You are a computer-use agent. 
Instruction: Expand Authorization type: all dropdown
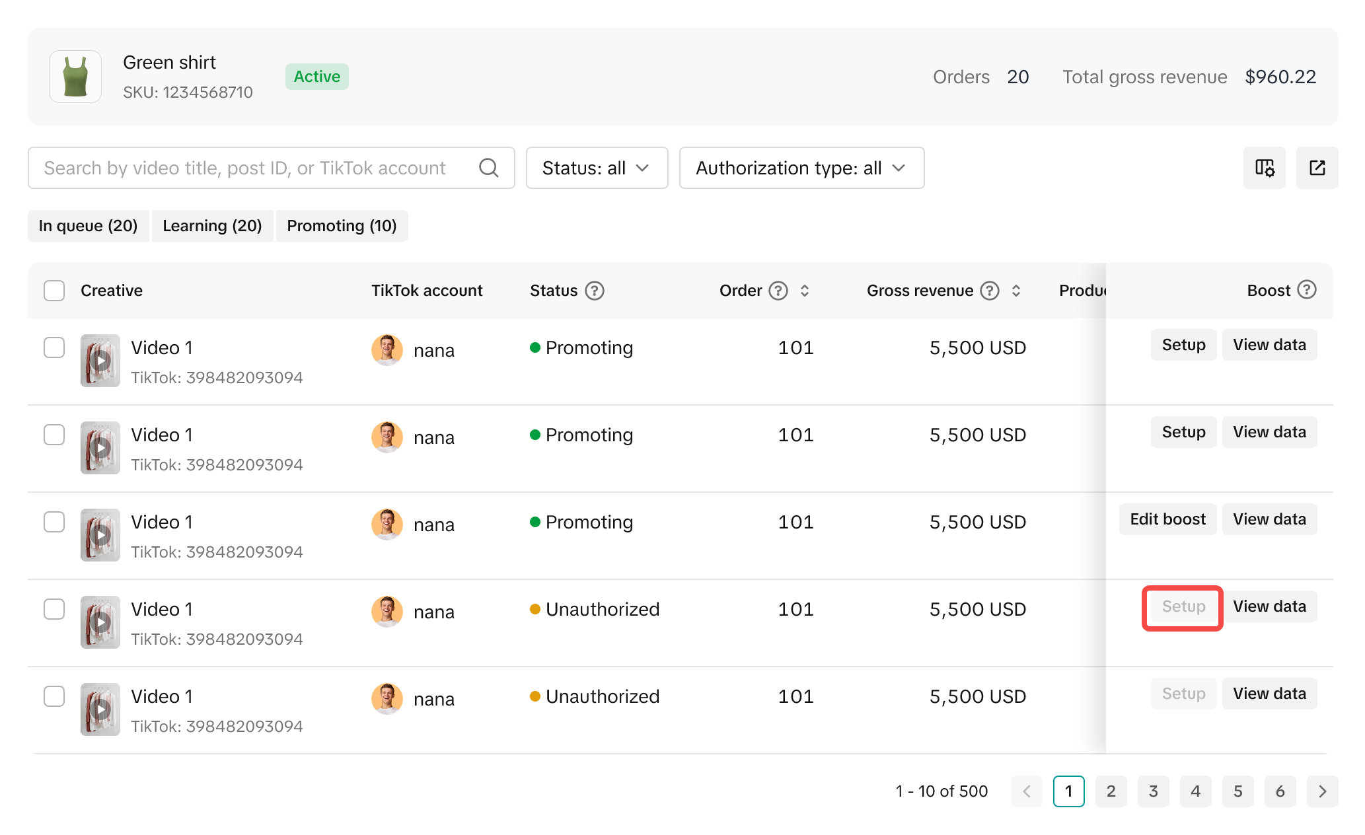(x=801, y=168)
